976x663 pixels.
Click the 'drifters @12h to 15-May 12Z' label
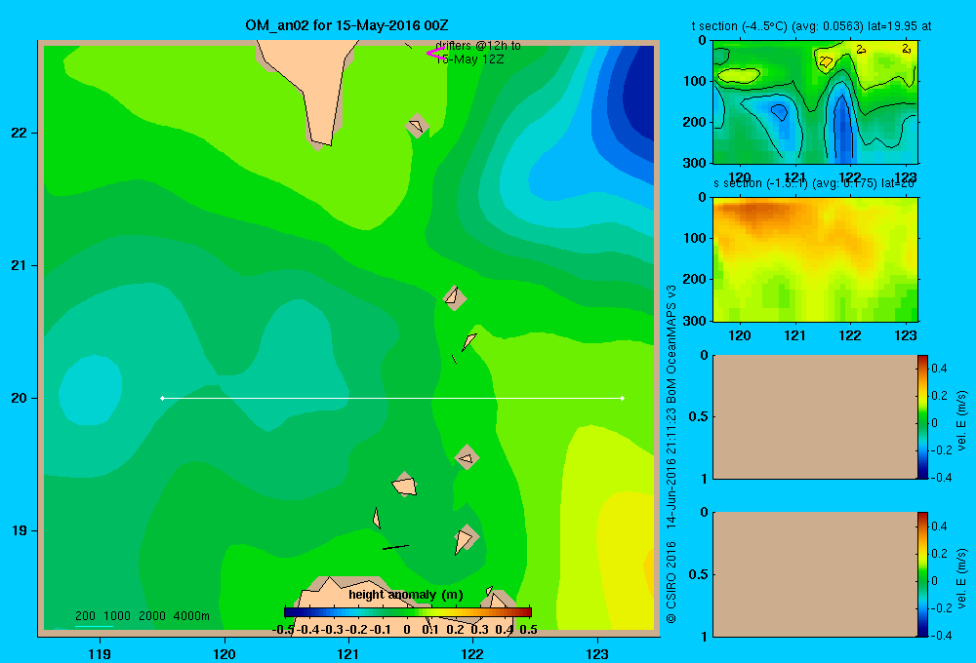pos(477,53)
